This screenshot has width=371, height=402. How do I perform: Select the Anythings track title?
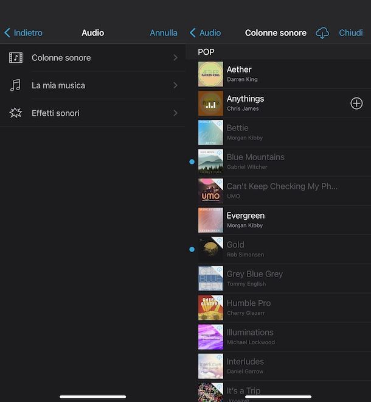(245, 99)
